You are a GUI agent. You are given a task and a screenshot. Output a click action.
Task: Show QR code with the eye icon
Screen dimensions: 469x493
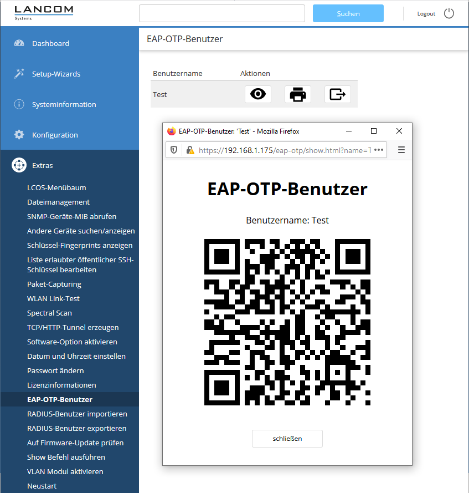pyautogui.click(x=258, y=94)
